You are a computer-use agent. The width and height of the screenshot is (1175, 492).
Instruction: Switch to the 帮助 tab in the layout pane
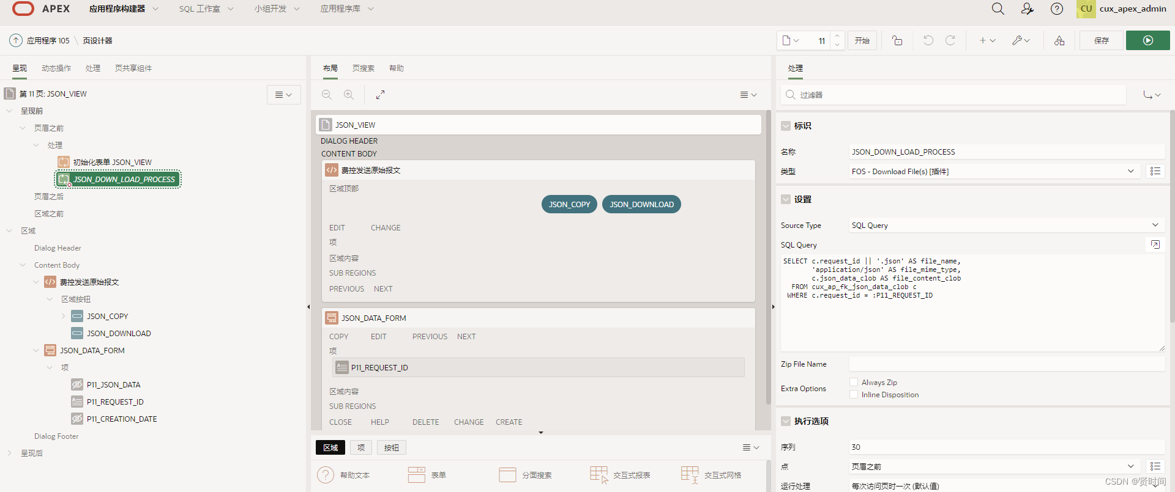[x=397, y=68]
